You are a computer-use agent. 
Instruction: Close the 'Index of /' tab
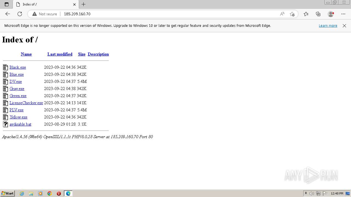[75, 4]
